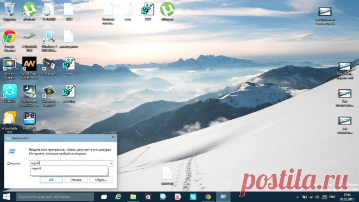Select the Microsoft Visual C++ desktop icon
The width and height of the screenshot is (359, 202).
[x=29, y=96]
